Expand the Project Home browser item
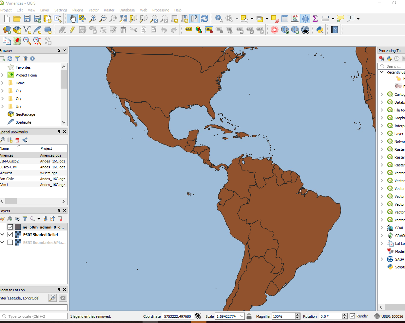Image resolution: width=405 pixels, height=323 pixels. (x=2, y=75)
